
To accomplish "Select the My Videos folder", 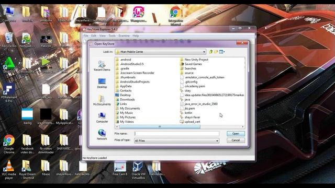I will pos(125,122).
